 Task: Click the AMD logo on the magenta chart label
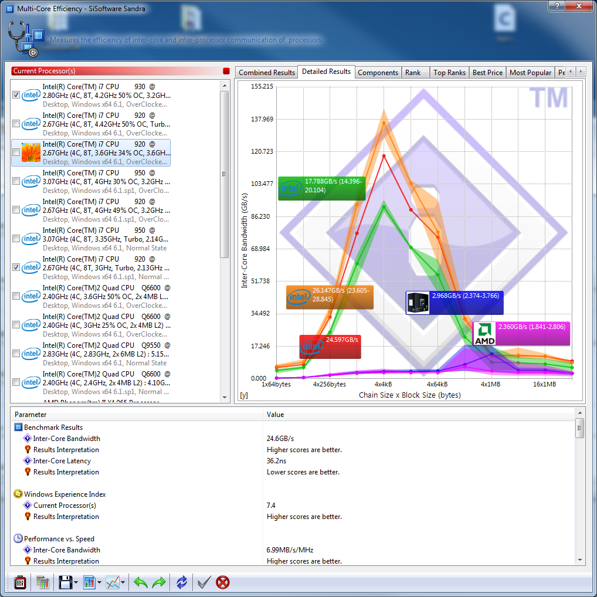click(484, 334)
